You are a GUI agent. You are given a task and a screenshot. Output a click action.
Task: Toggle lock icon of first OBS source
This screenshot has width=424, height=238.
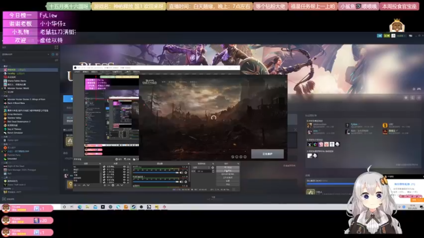128,167
